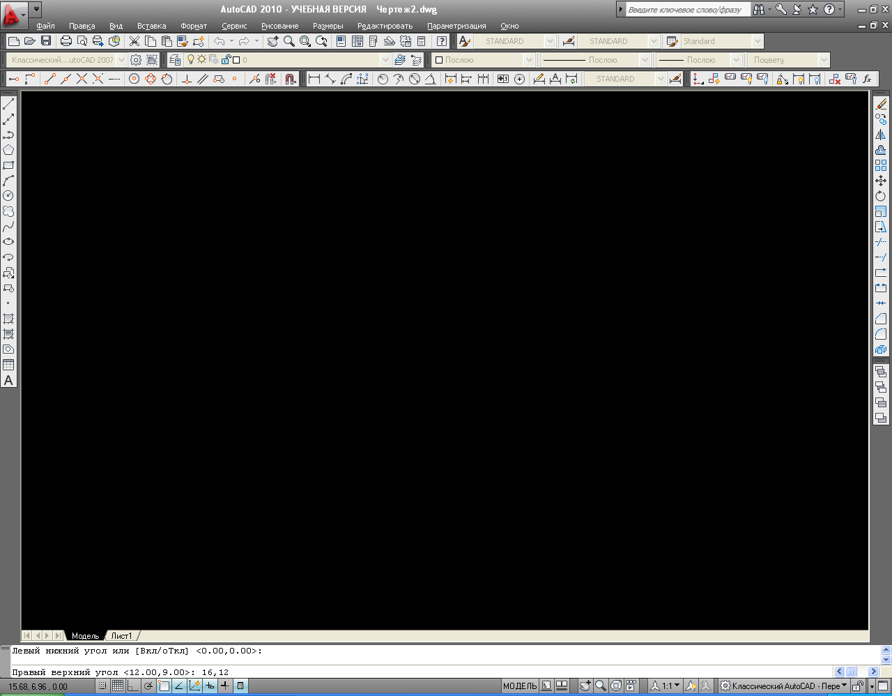Open the layer list dropdown
The width and height of the screenshot is (892, 696).
tap(385, 60)
